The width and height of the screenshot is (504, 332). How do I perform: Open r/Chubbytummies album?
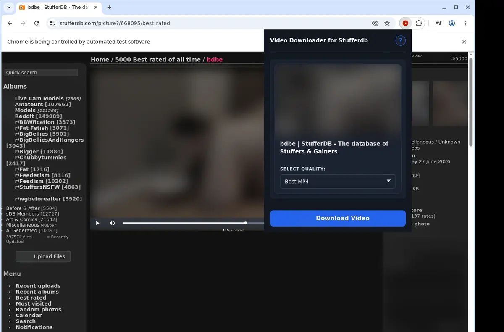coord(41,157)
